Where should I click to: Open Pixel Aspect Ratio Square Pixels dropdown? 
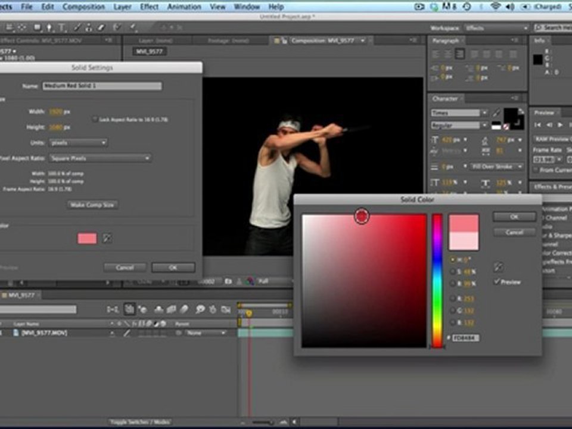point(100,158)
